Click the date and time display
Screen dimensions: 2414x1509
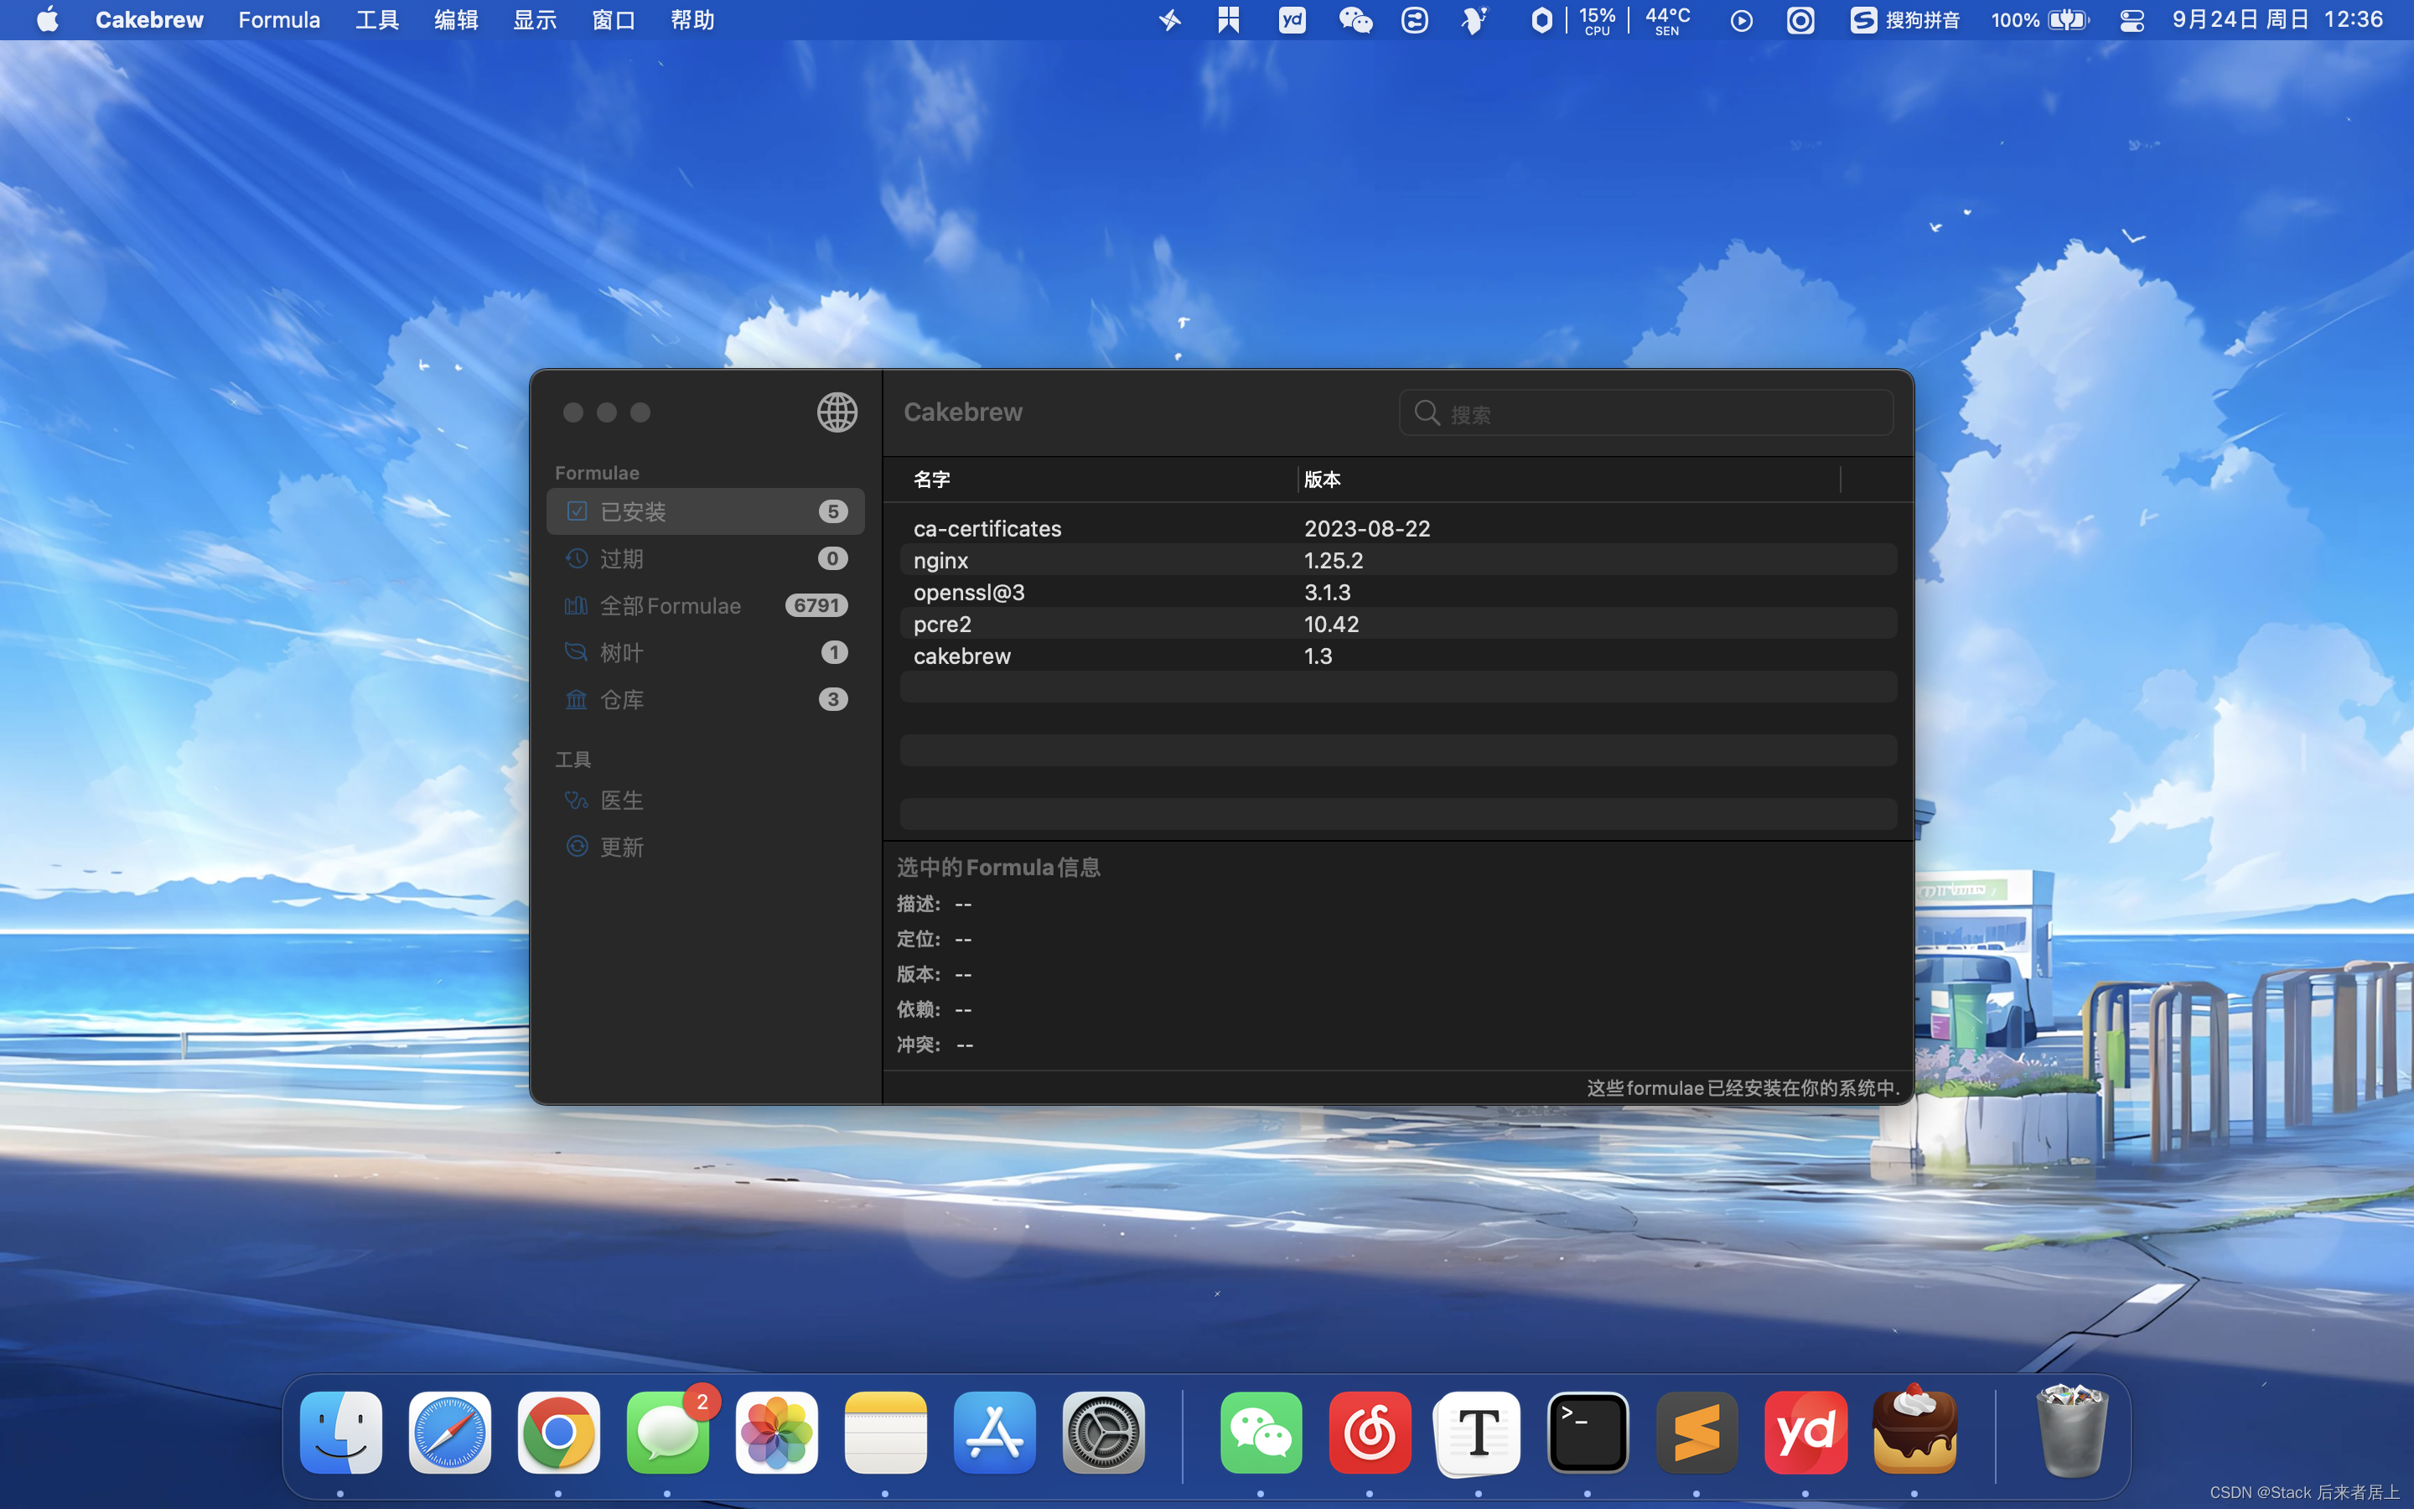point(2277,20)
